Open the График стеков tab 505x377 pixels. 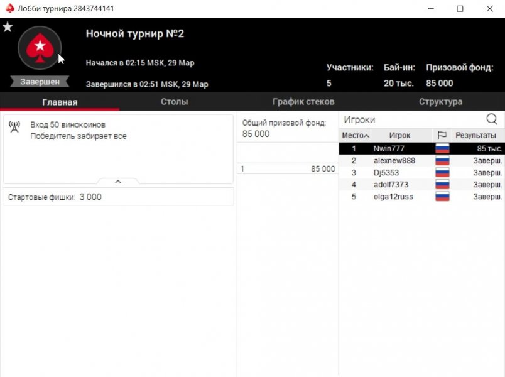303,102
